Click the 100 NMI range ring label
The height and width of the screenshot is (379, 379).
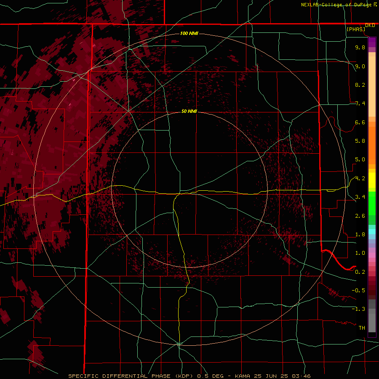click(189, 33)
